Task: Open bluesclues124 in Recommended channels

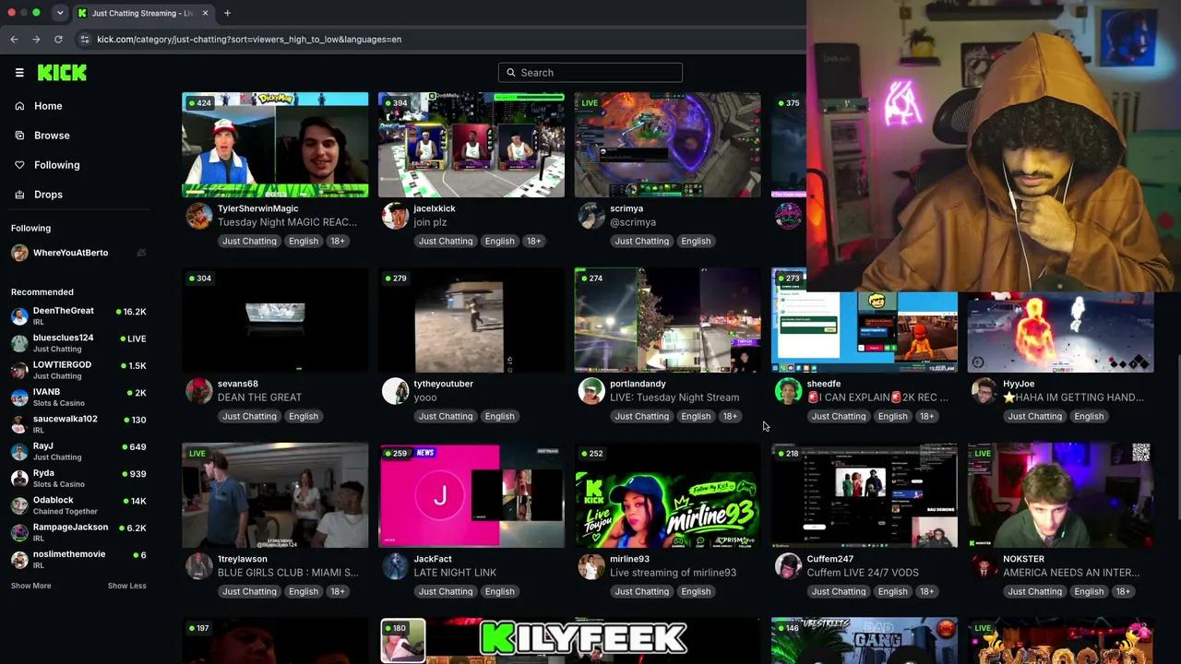Action: [78, 343]
